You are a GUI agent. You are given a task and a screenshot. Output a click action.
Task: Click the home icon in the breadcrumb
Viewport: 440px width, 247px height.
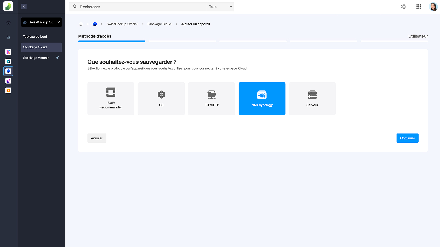[81, 24]
